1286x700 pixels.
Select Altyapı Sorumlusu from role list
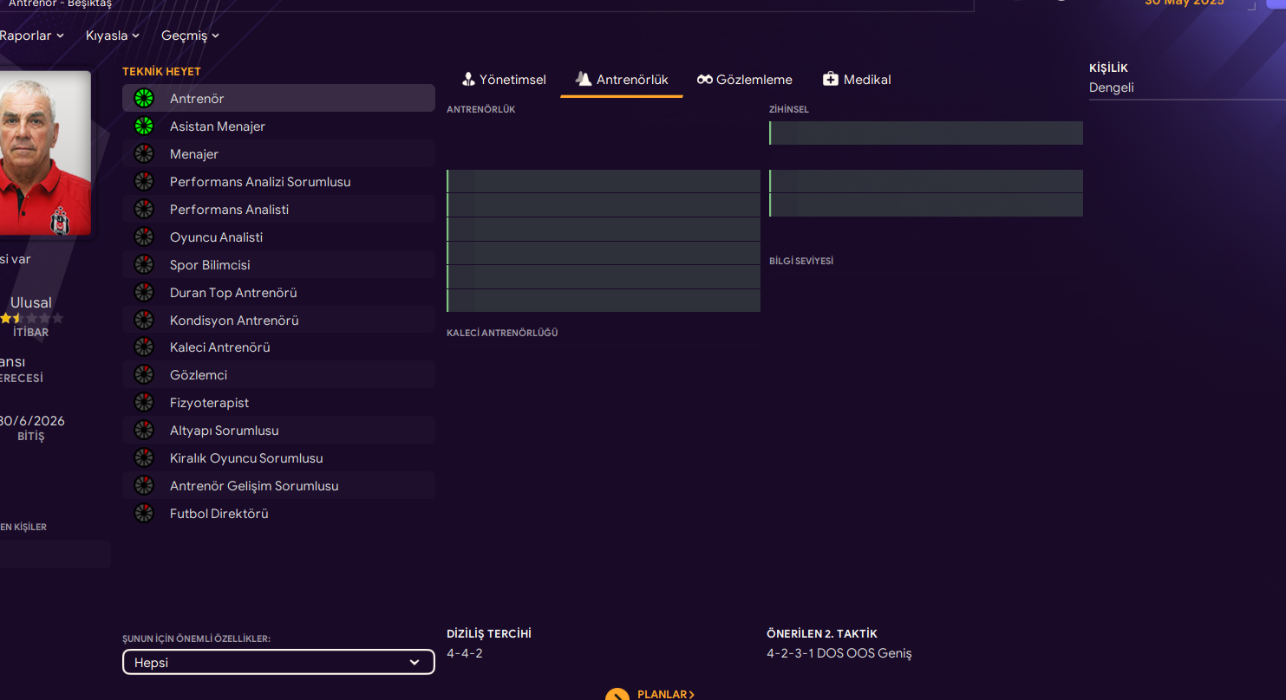click(224, 431)
